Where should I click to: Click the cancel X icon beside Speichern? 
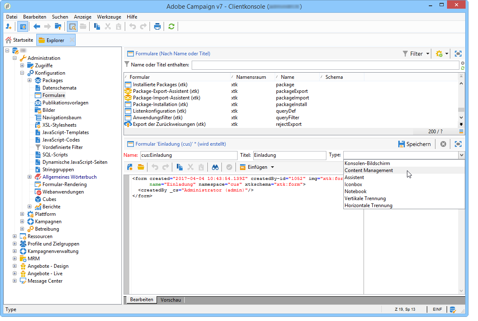coord(443,144)
